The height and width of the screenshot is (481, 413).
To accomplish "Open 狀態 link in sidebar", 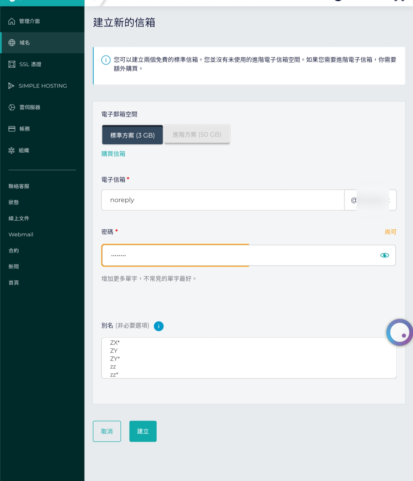I will pos(13,202).
